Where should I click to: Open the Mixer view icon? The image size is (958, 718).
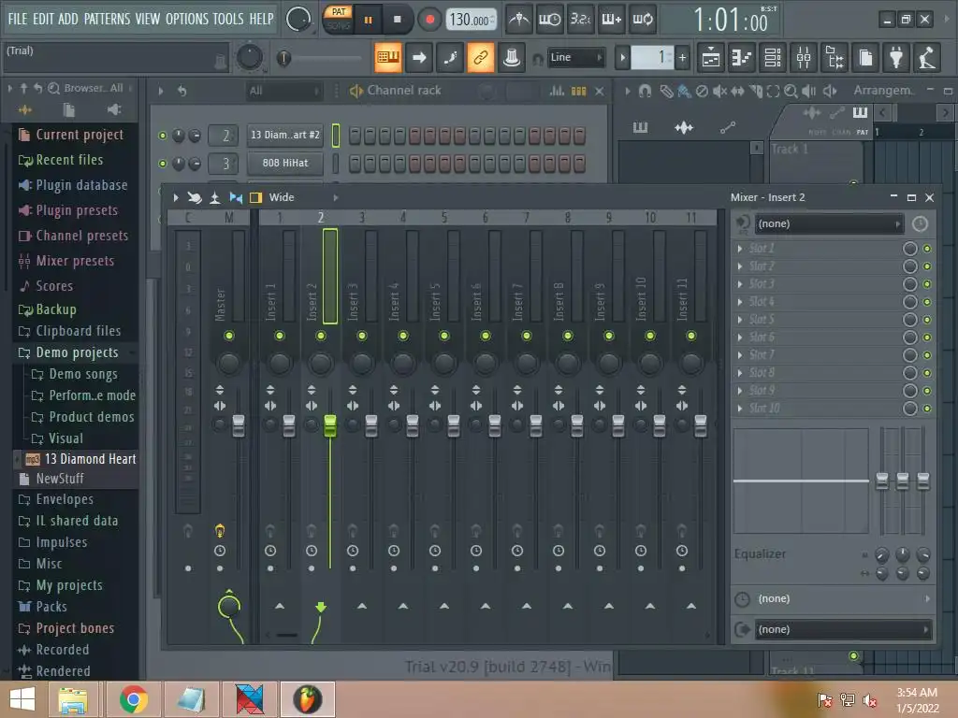tap(804, 58)
